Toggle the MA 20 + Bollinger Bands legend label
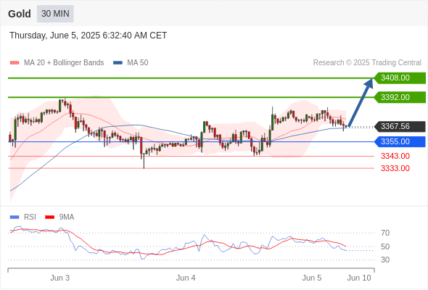428x290 pixels. [x=64, y=63]
